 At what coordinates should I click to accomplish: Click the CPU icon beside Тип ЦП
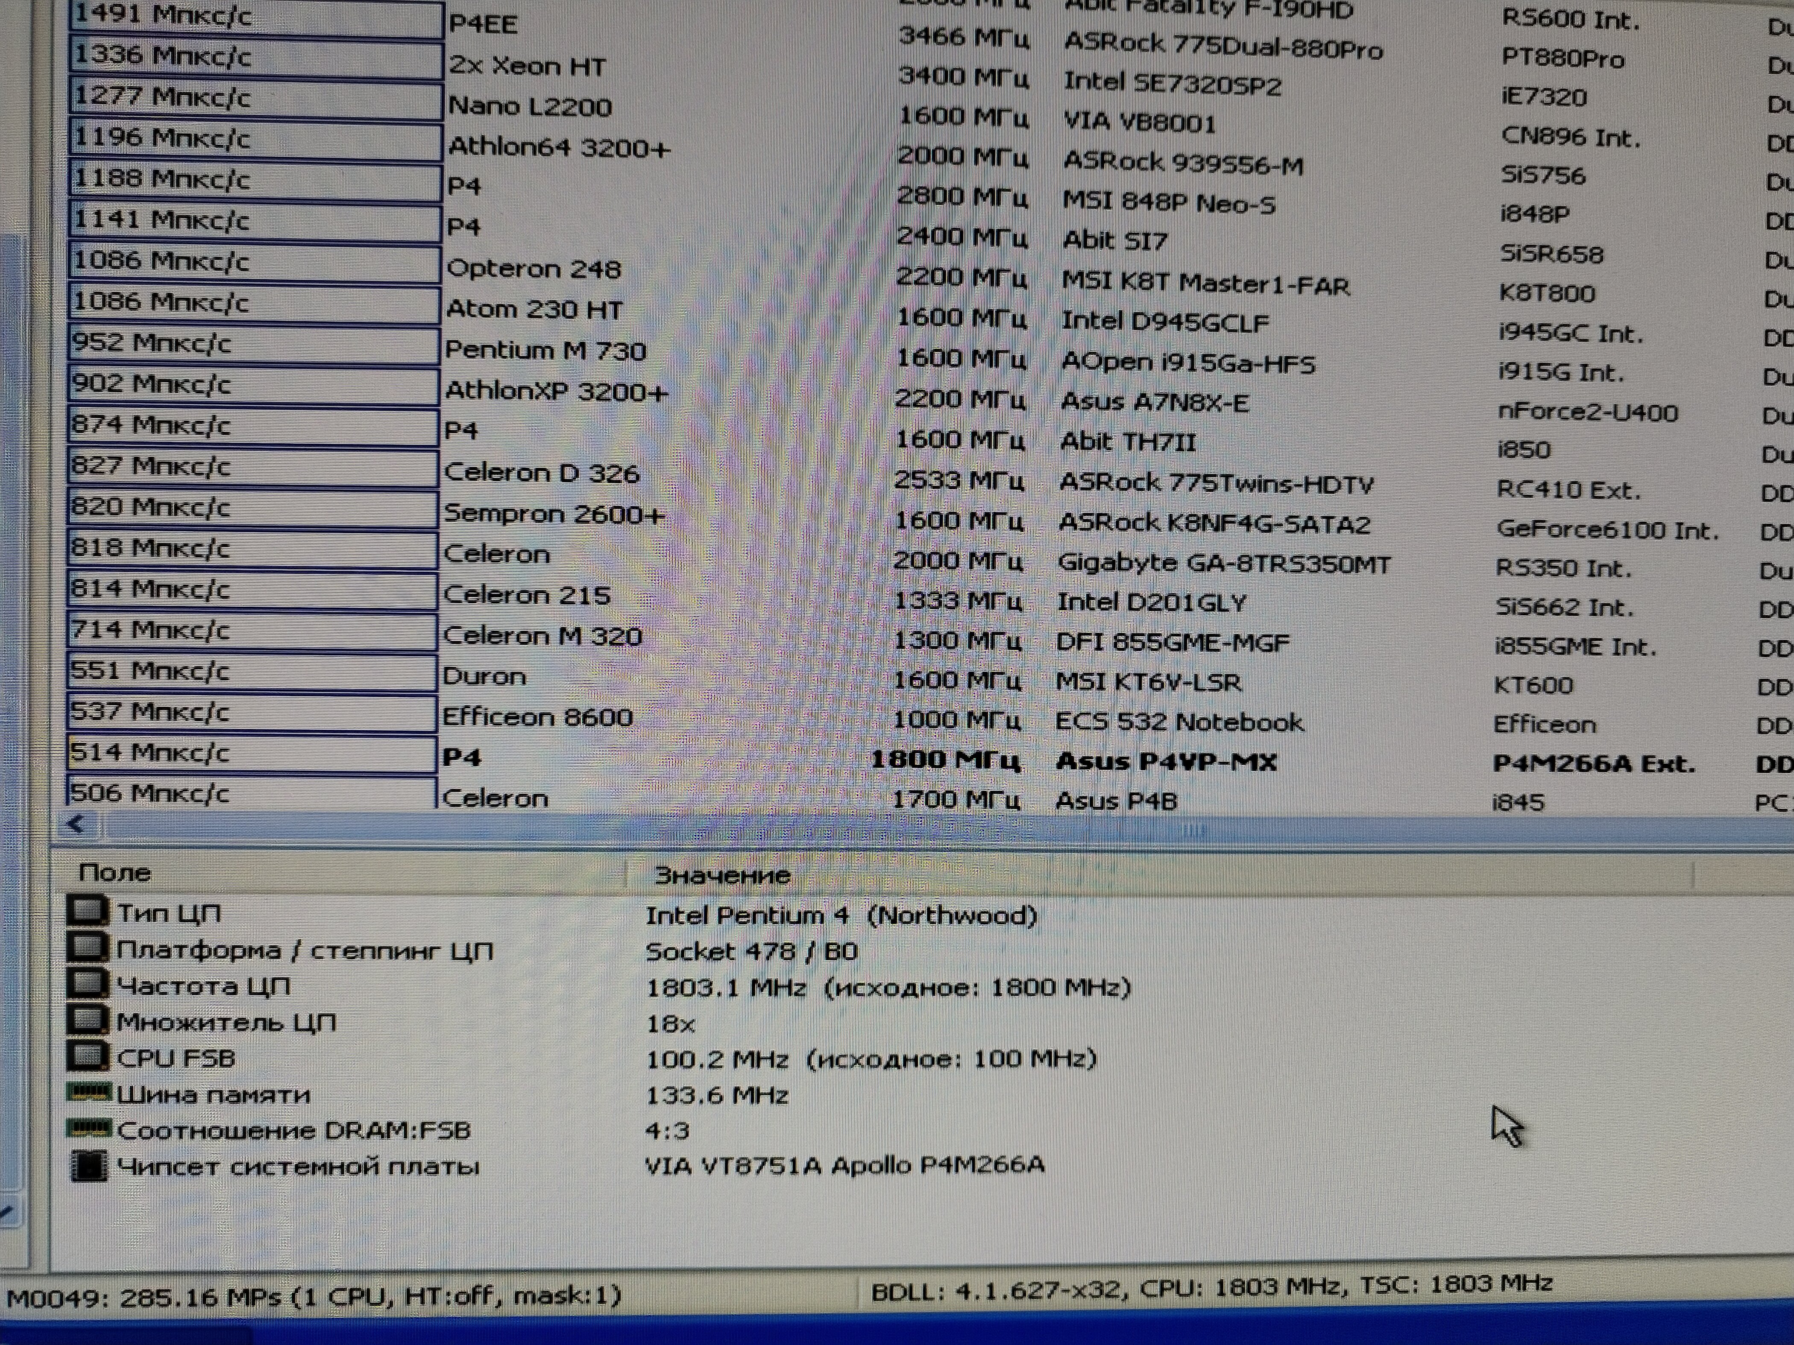point(87,910)
